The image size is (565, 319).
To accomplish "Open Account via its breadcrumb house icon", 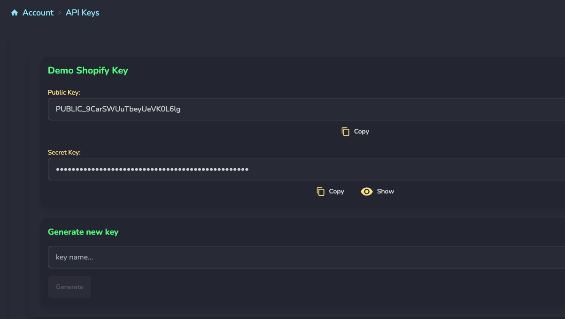I will coord(14,12).
